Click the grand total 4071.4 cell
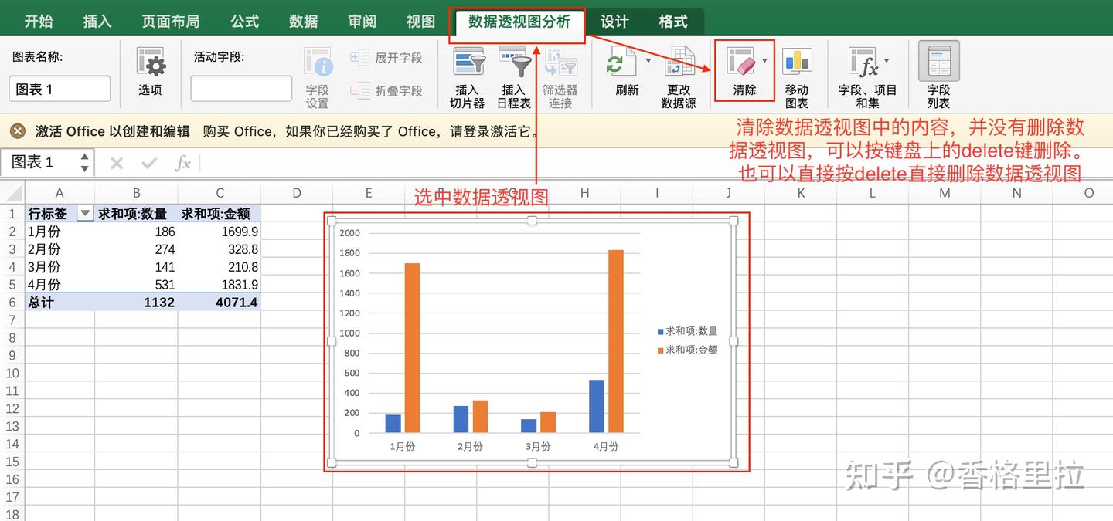 220,303
